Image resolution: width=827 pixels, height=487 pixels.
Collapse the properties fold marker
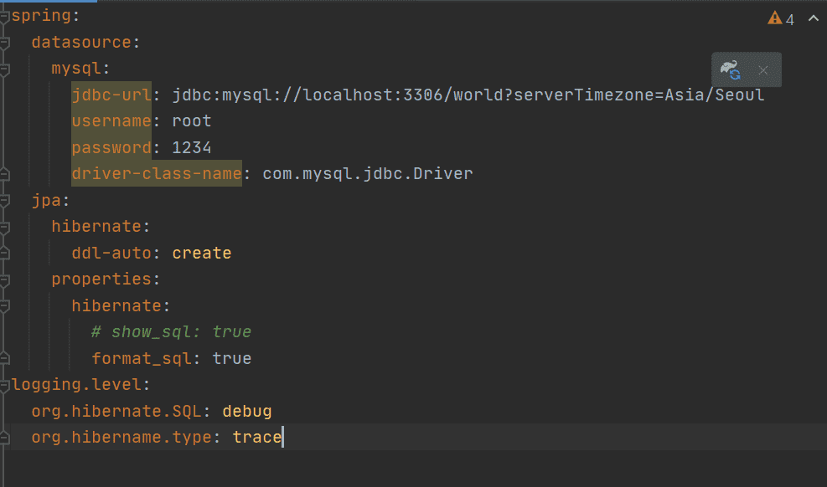[x=4, y=279]
